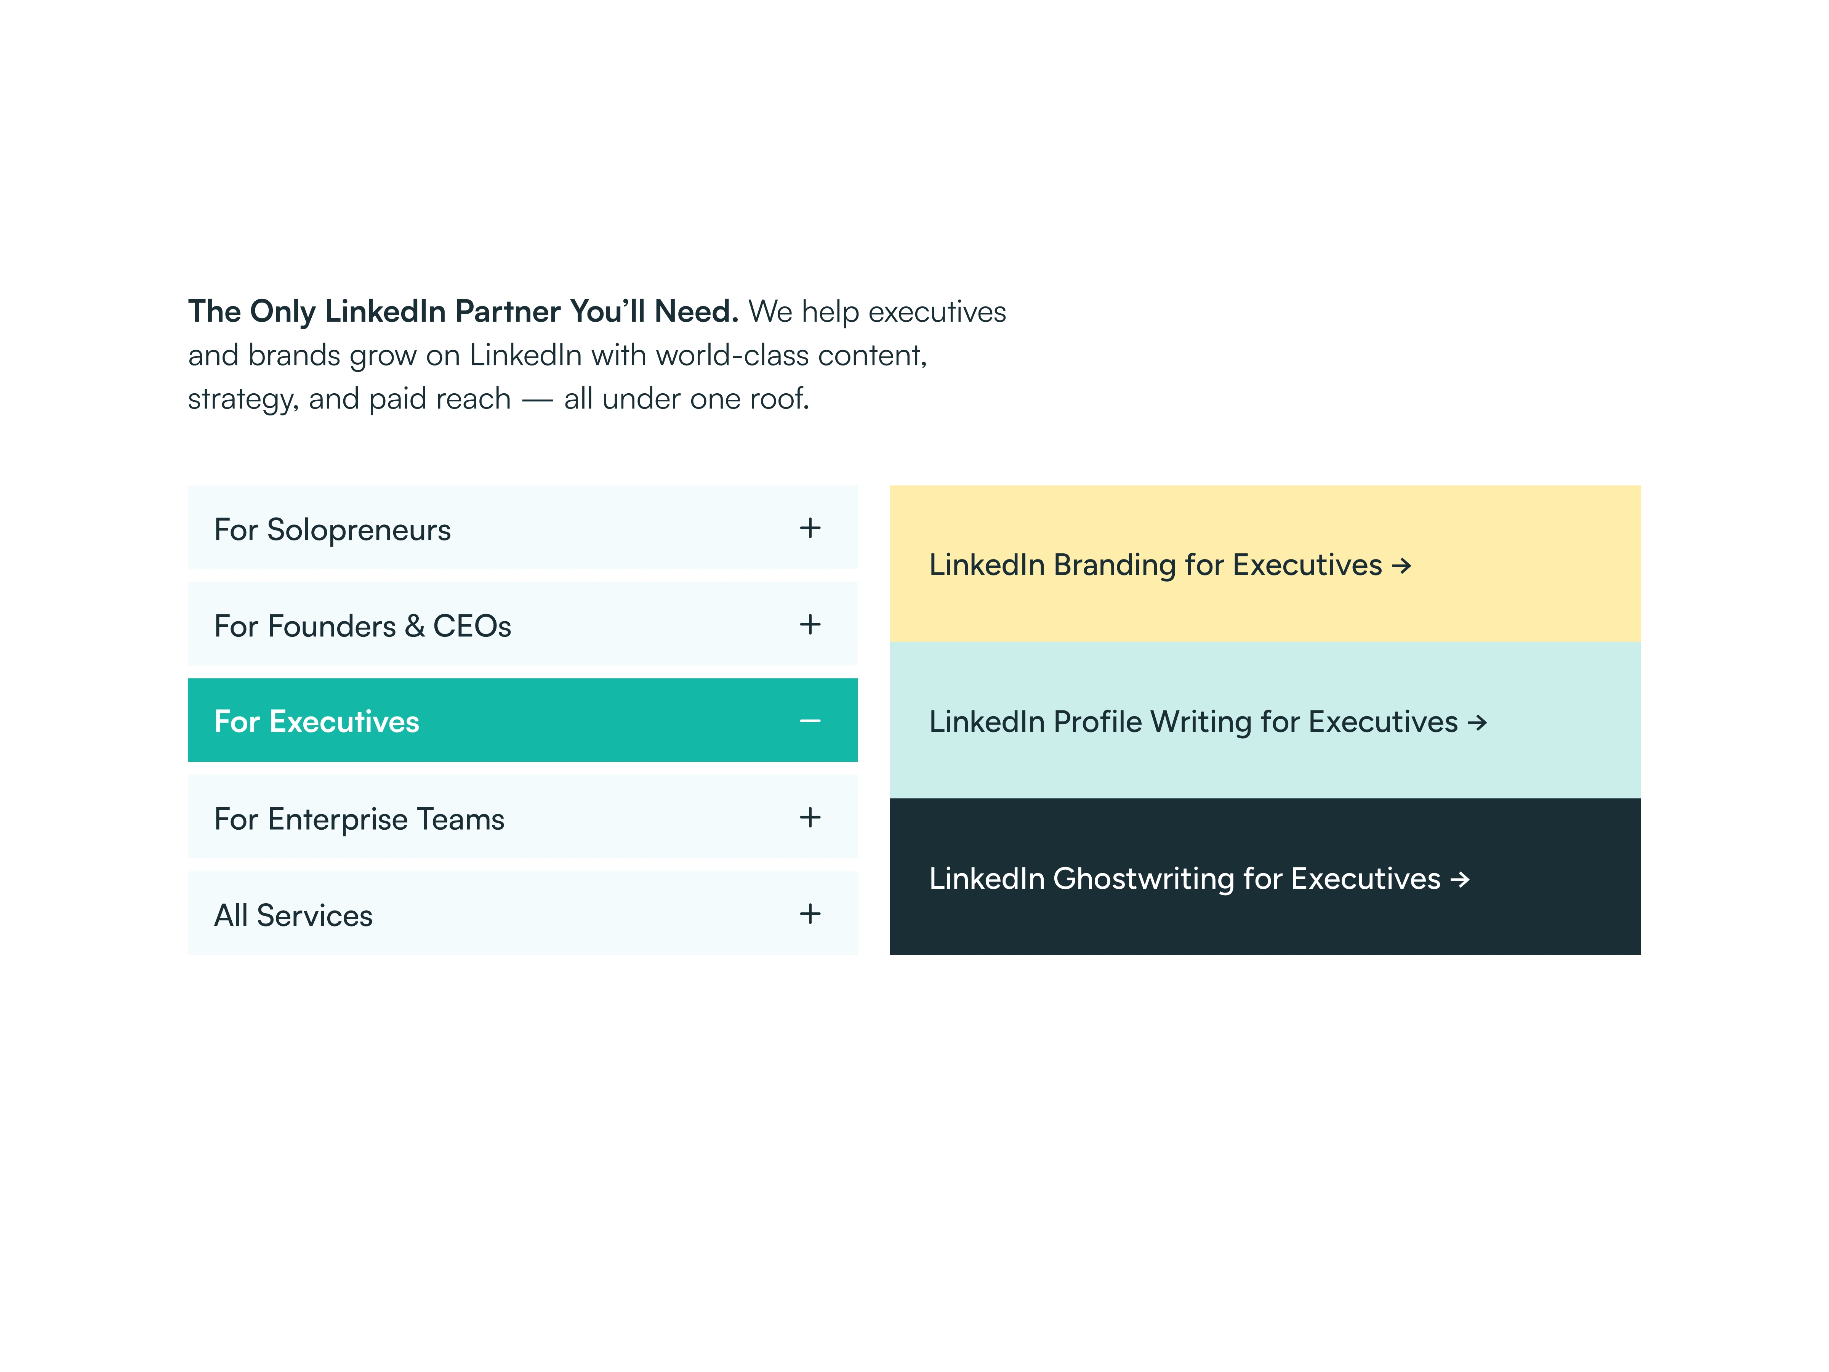Click the arrow after LinkedIn Branding for Executives
1829x1372 pixels.
point(1401,566)
